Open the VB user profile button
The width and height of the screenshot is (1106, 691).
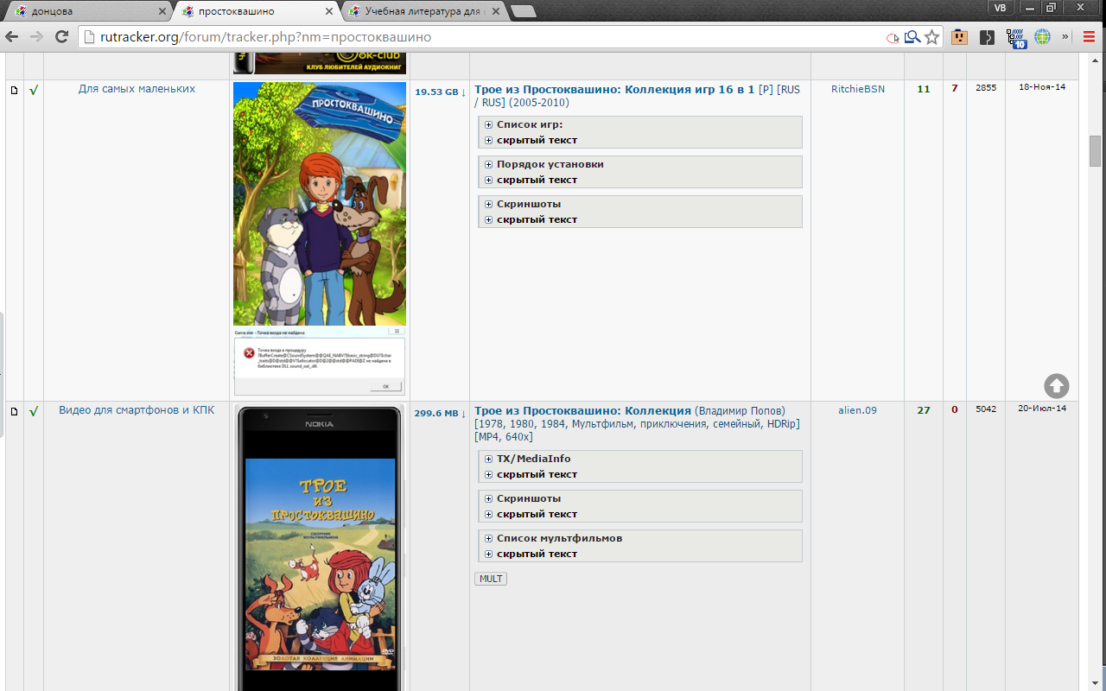1001,7
